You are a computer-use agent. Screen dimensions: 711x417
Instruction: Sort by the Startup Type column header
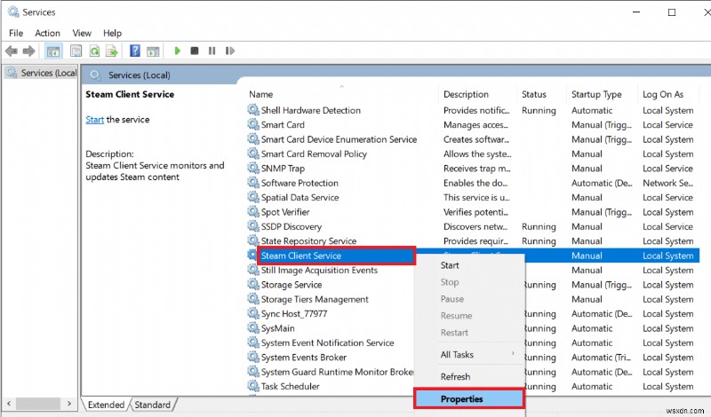pos(597,94)
